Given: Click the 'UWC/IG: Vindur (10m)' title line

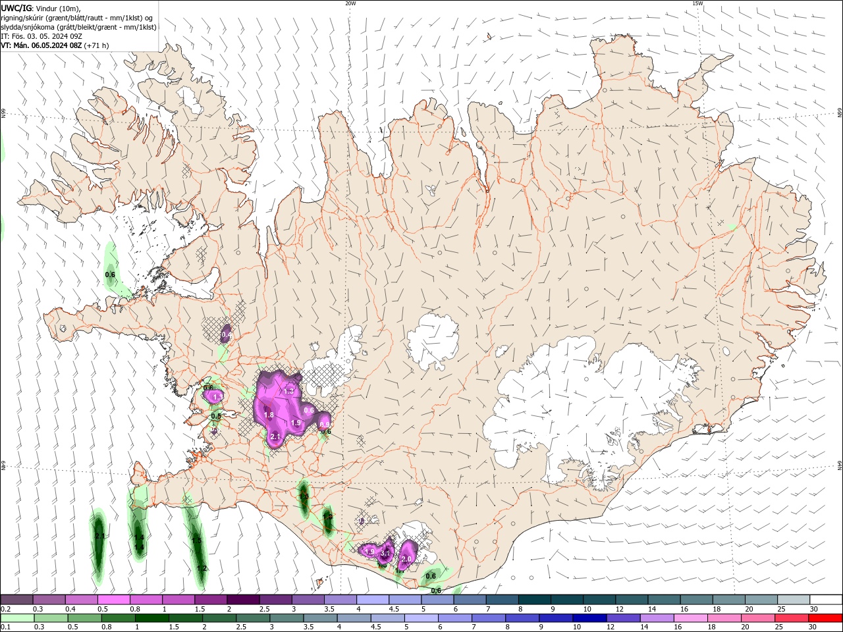Looking at the screenshot, I should [x=40, y=8].
